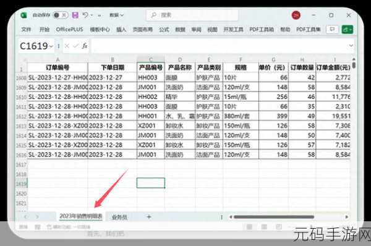The image size is (371, 246).
Task: Click the 规格 header cell
Action: (241, 67)
